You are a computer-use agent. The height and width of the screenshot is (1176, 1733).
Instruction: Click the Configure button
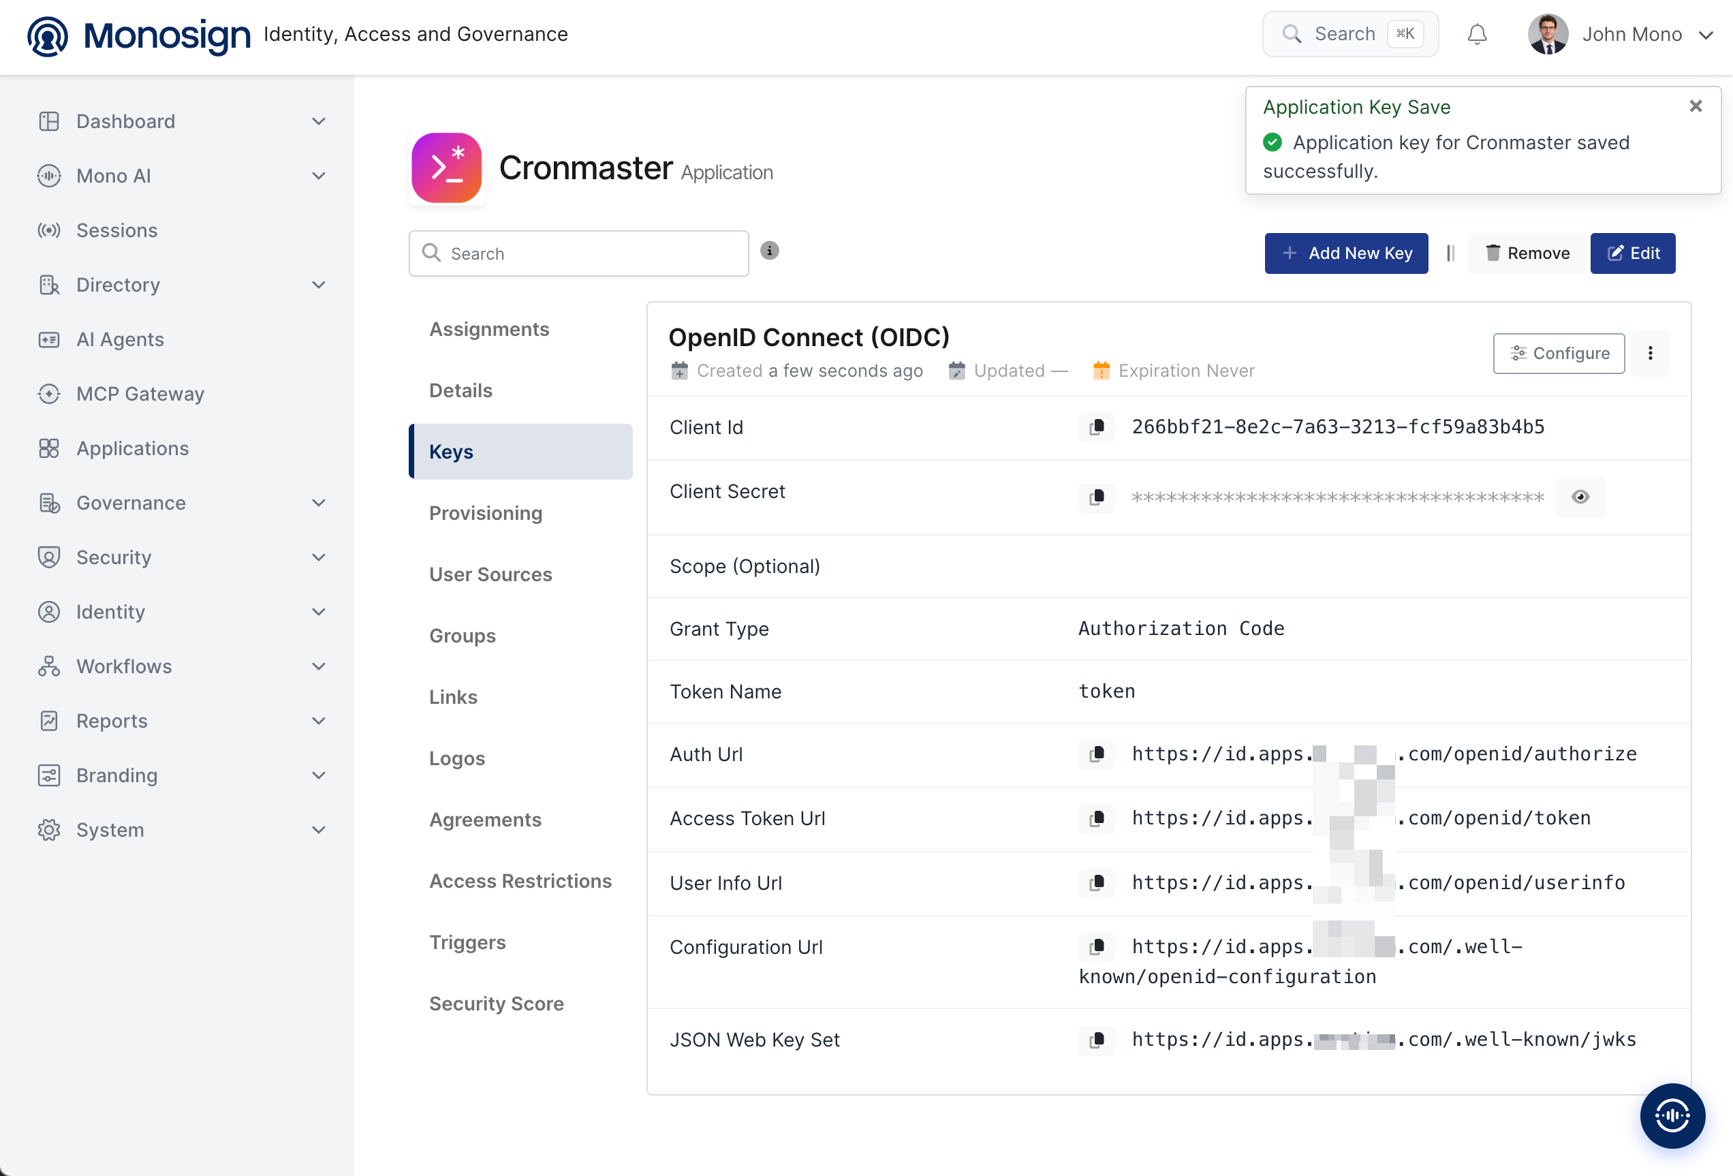1558,354
